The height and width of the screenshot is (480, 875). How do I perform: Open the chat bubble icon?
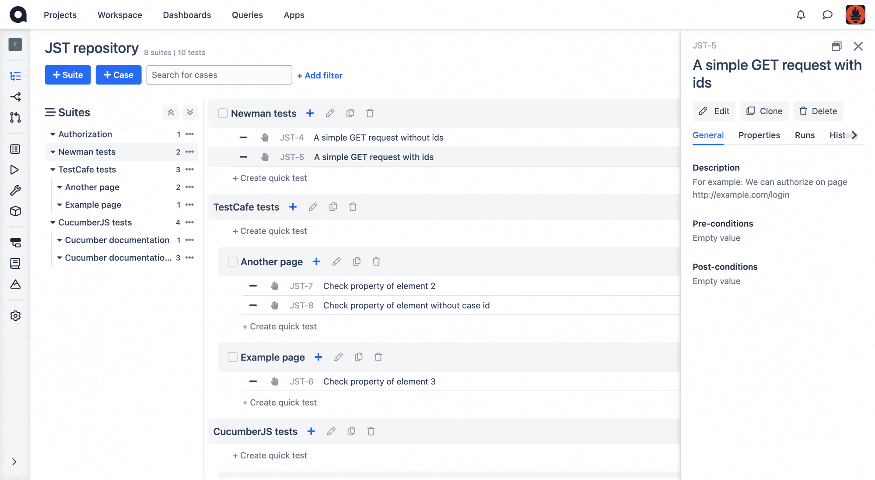tap(827, 15)
